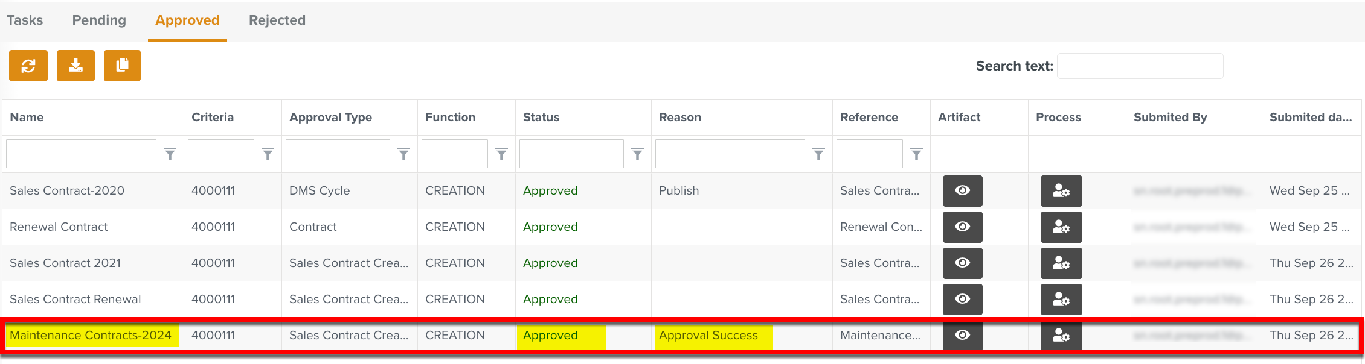Download the approved records
This screenshot has height=364, width=1365.
tap(75, 66)
